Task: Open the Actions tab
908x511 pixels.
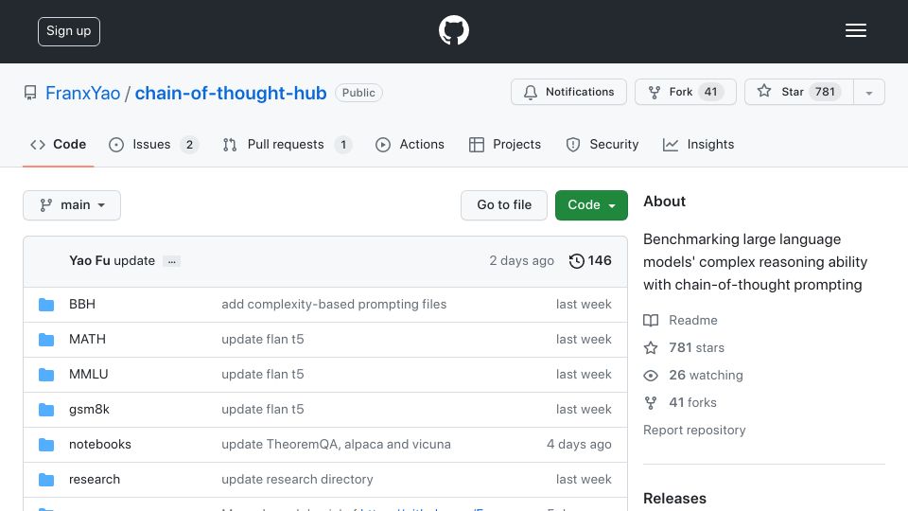Action: point(410,144)
